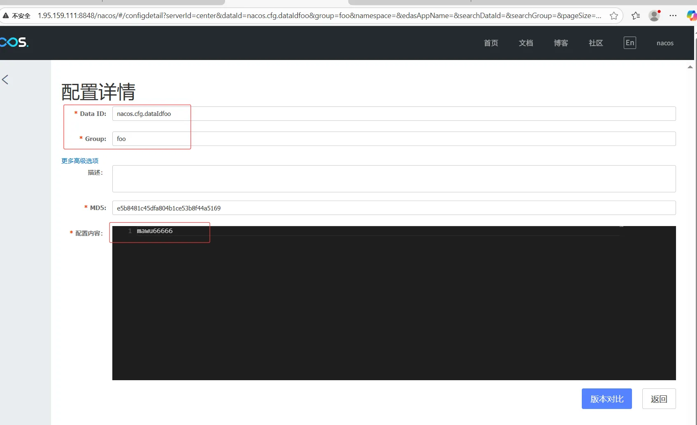This screenshot has width=697, height=425.
Task: Click the 版本对比 button
Action: [606, 399]
